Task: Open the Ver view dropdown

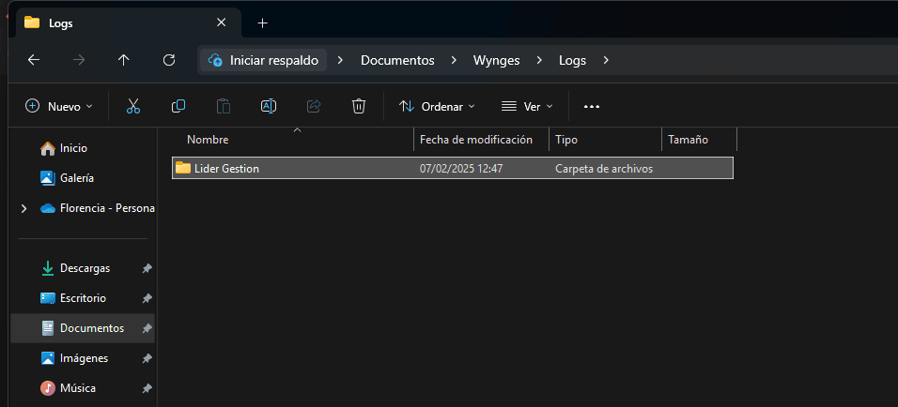Action: pos(527,107)
